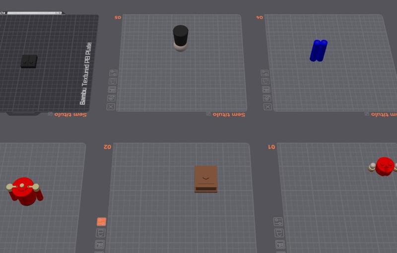The height and width of the screenshot is (253, 397).
Task: Click the auto-orient icon on plate 05
Action: coord(112,98)
